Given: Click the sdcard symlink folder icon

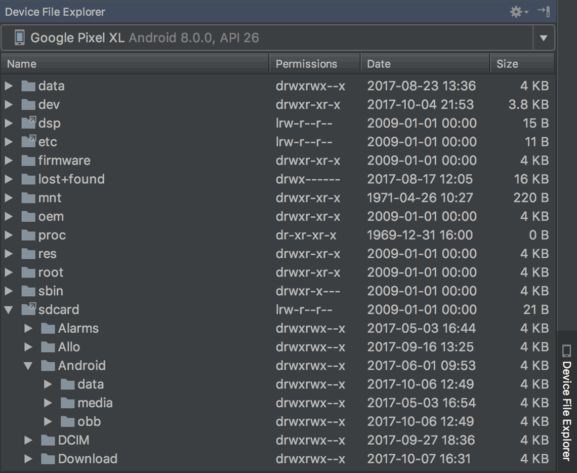Looking at the screenshot, I should pyautogui.click(x=28, y=309).
